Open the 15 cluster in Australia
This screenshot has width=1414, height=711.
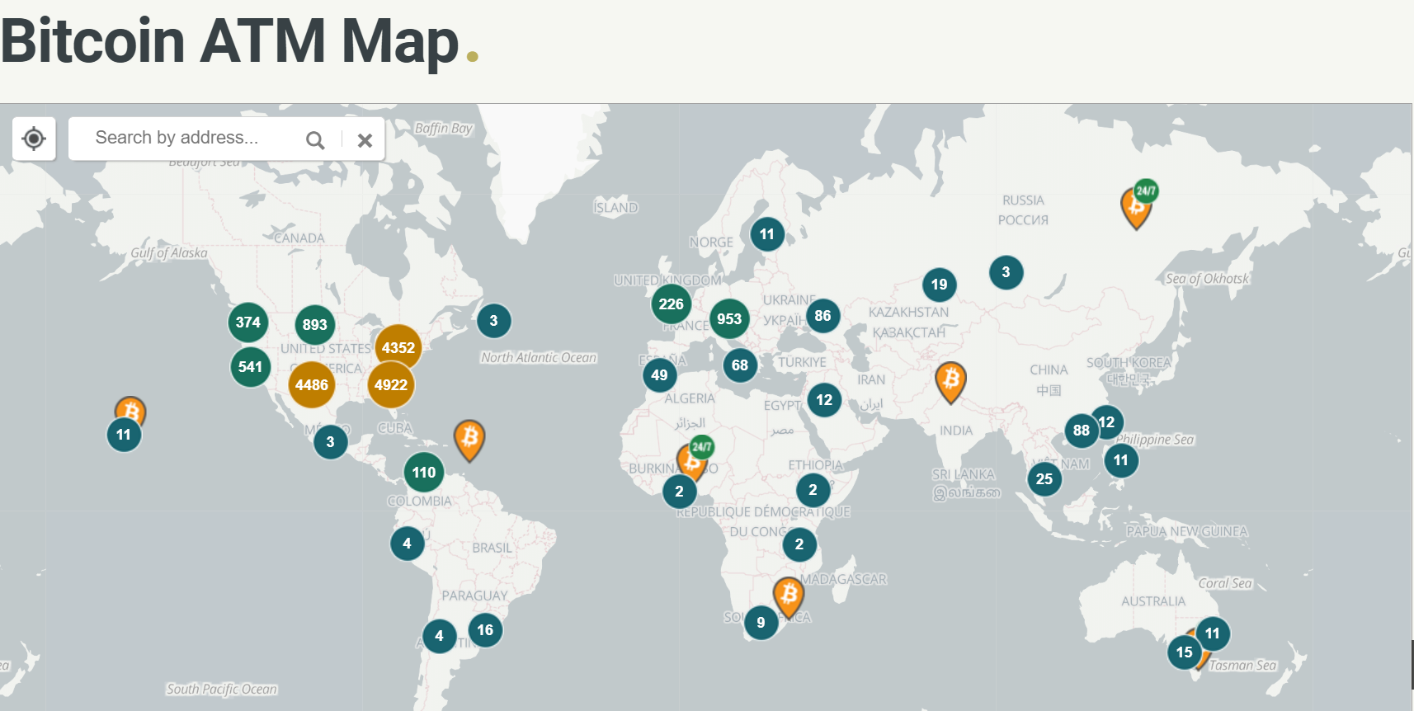(1184, 652)
